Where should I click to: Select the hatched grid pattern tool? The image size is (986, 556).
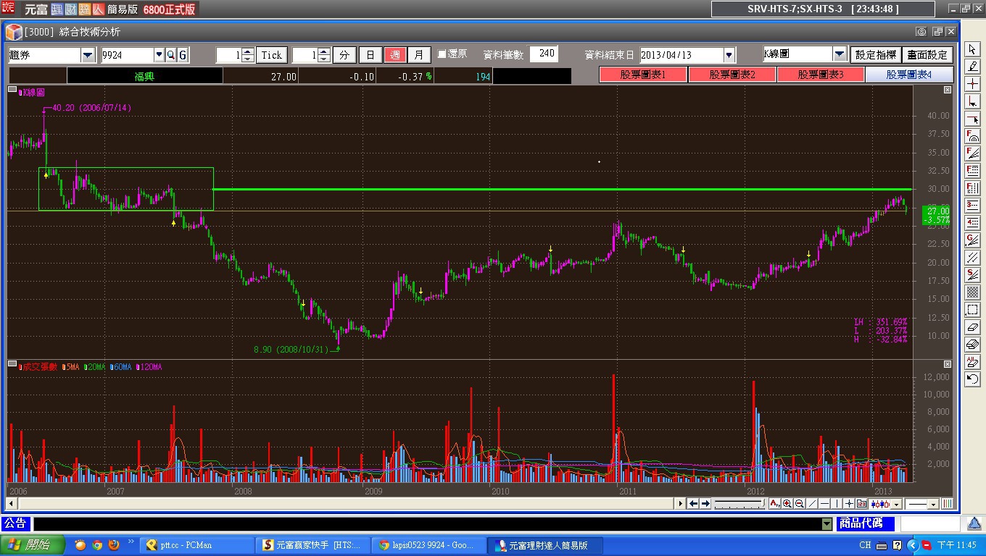[x=972, y=292]
